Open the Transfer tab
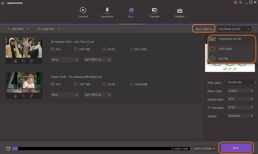The height and width of the screenshot is (154, 258). click(x=154, y=12)
